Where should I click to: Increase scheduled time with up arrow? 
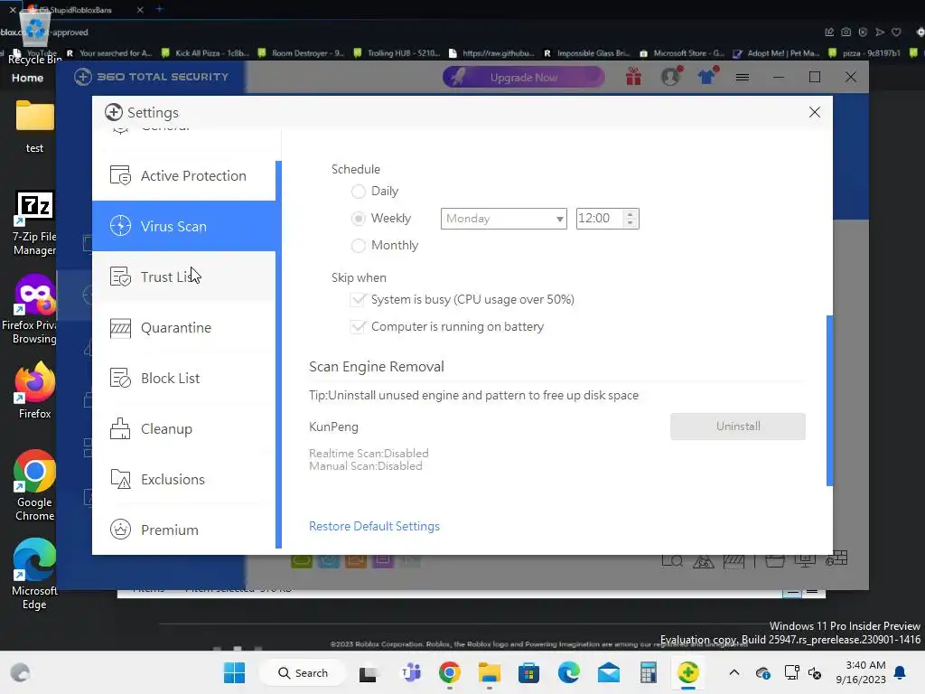click(x=631, y=214)
